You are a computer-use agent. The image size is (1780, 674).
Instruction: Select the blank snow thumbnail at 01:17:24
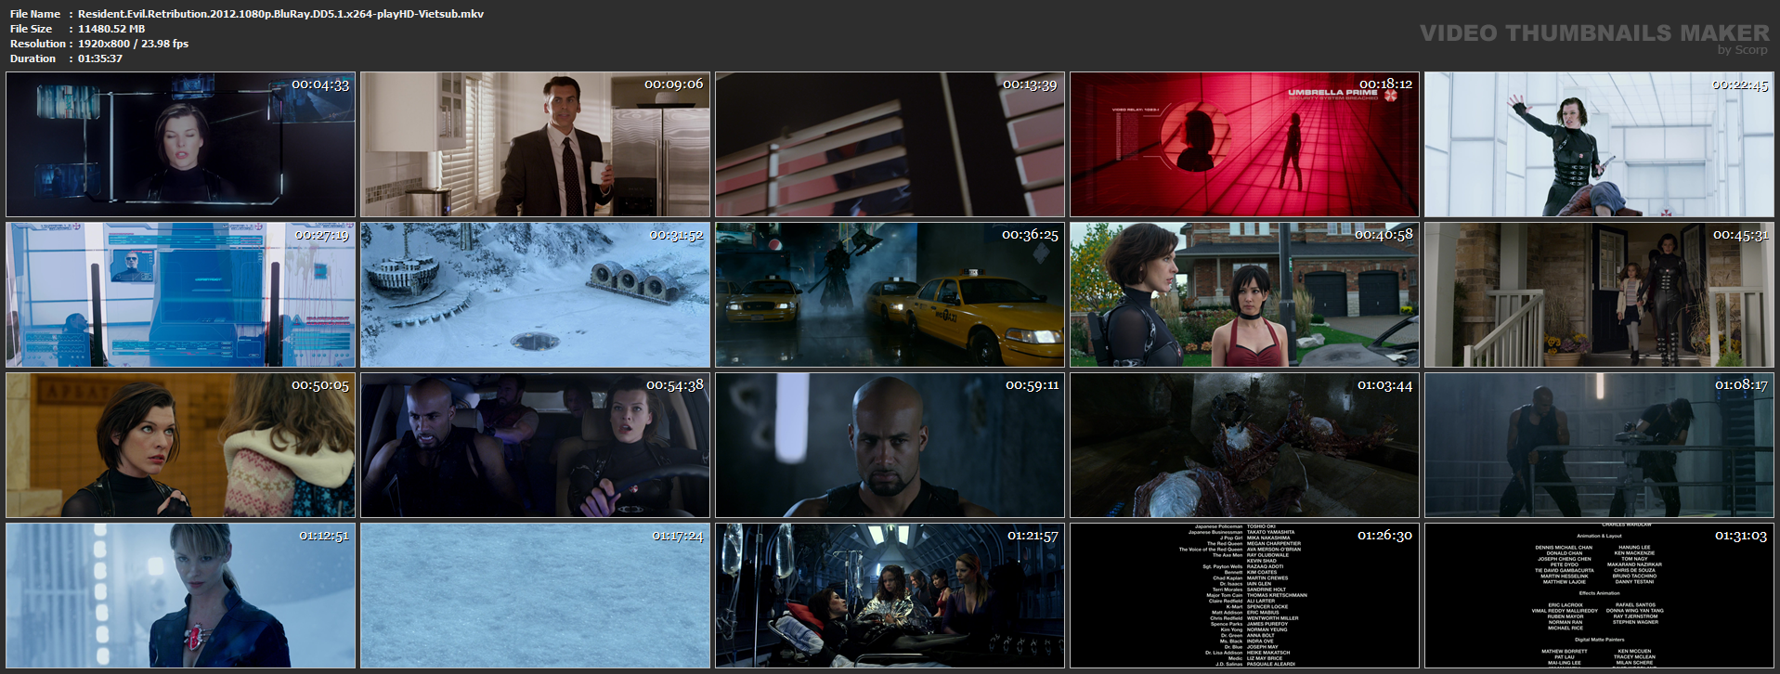535,596
